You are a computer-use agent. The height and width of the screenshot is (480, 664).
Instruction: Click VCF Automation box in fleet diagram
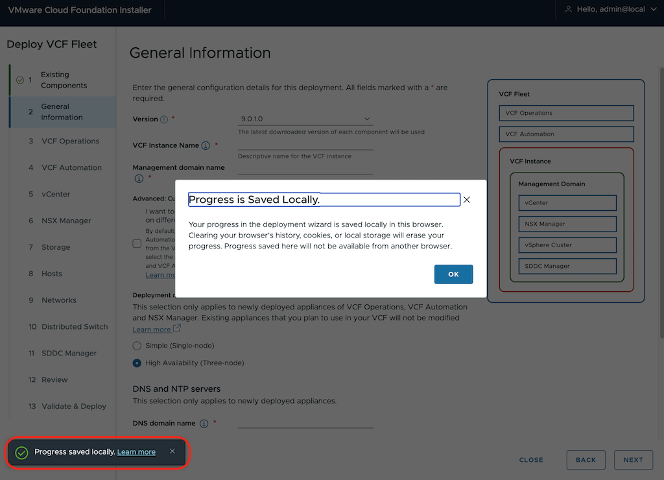566,134
